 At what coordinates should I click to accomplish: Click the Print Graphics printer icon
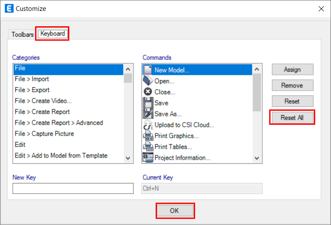148,136
